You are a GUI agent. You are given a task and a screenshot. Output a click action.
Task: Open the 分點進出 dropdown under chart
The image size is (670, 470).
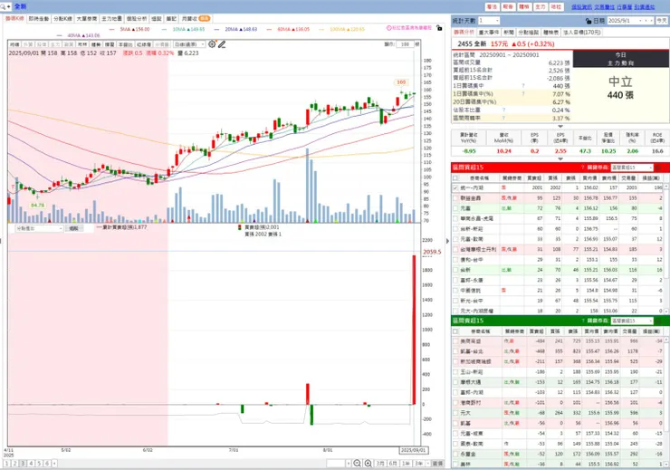[x=39, y=228]
